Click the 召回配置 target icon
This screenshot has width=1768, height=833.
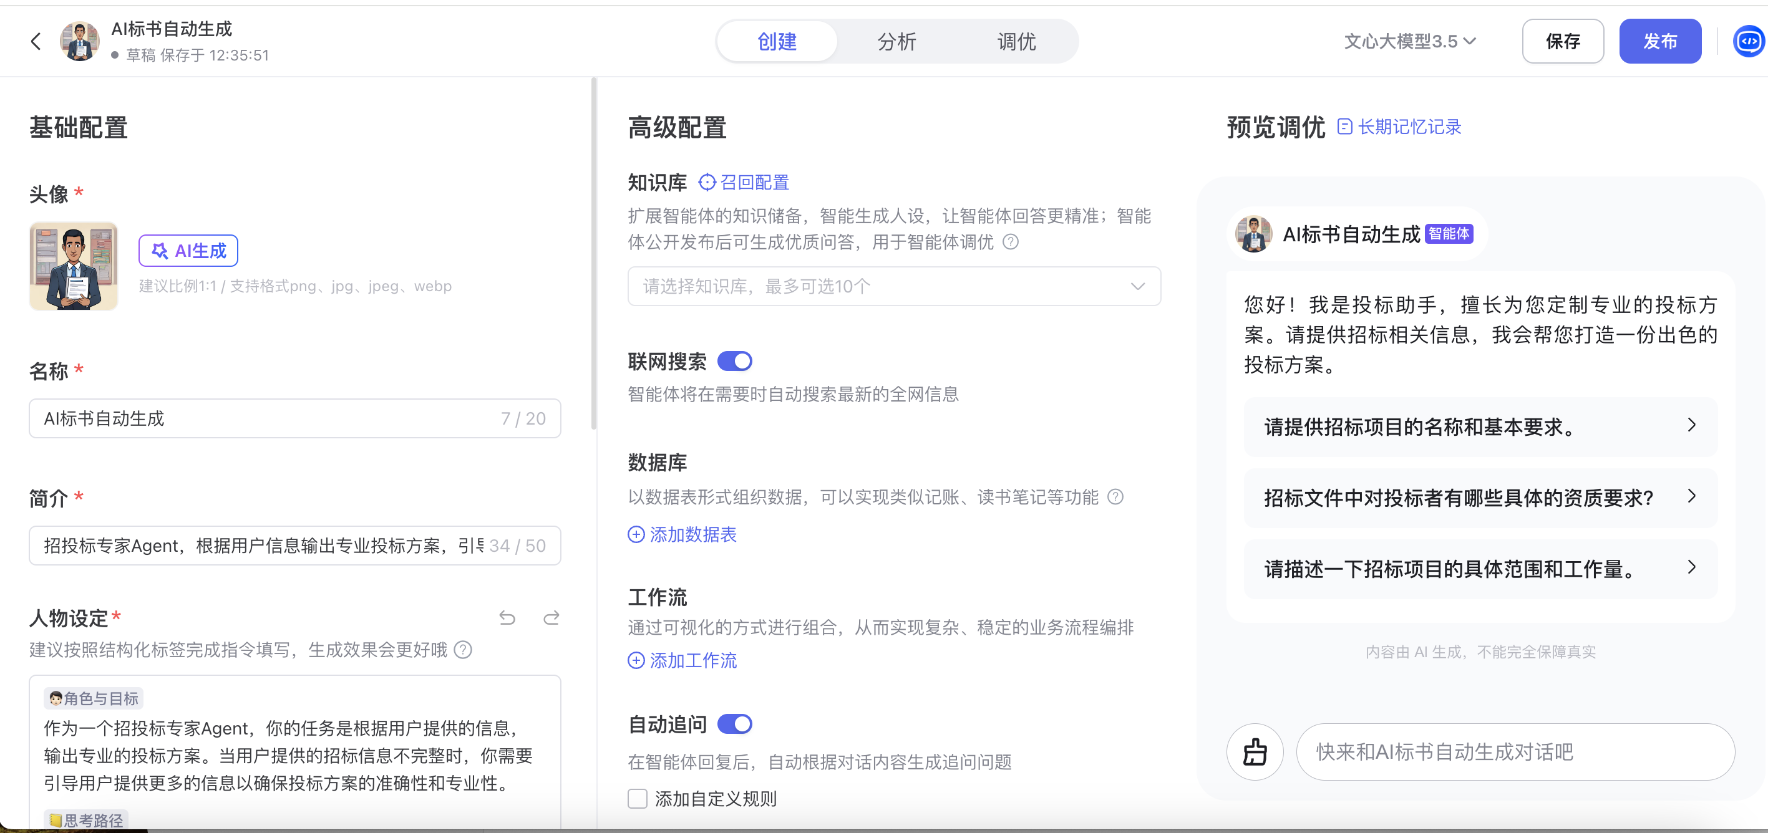click(x=706, y=182)
